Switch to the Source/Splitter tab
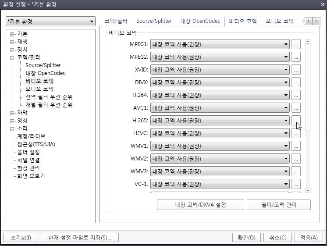This screenshot has width=327, height=246. [153, 21]
